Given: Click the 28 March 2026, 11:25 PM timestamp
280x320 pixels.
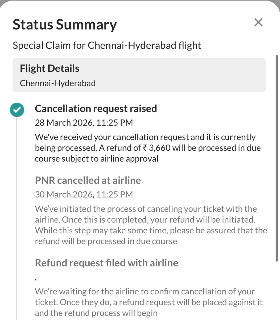Looking at the screenshot, I should [x=84, y=123].
